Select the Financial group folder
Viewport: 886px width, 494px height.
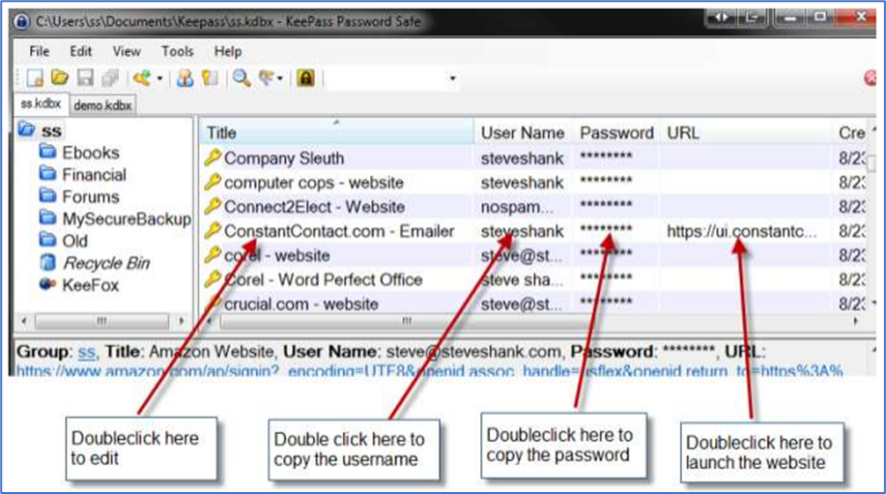pyautogui.click(x=94, y=175)
